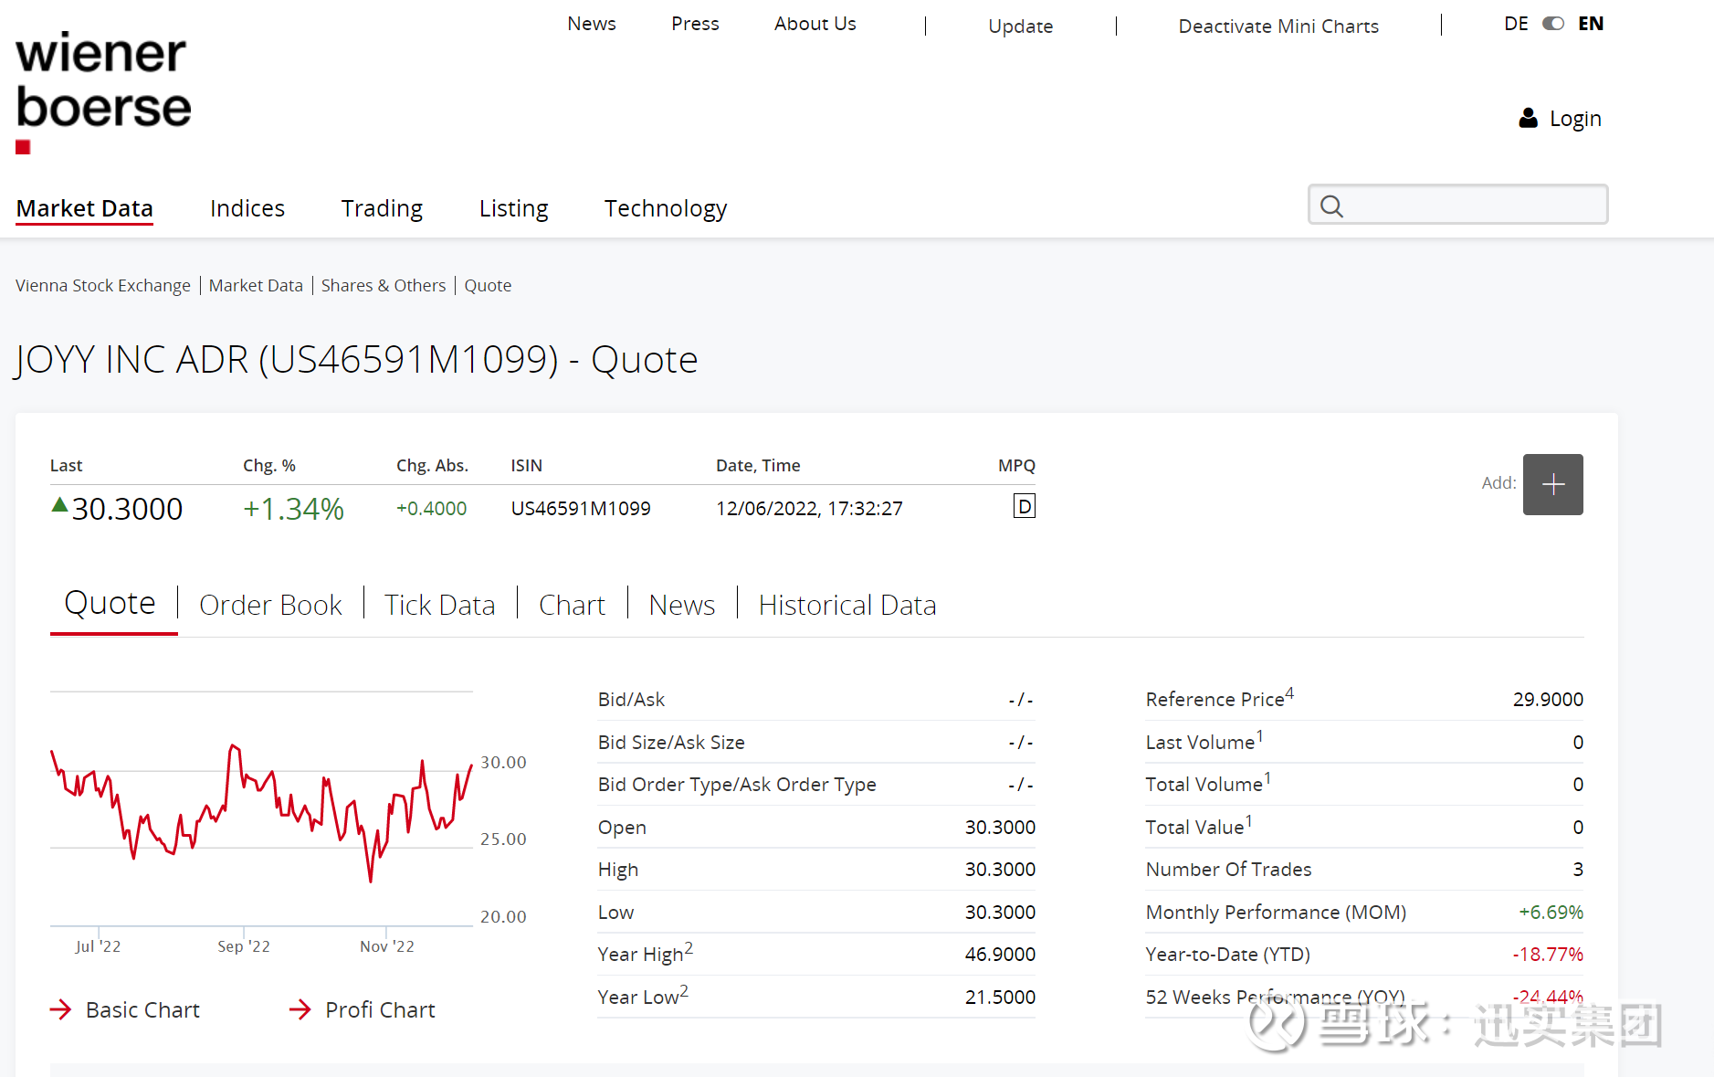Image resolution: width=1714 pixels, height=1077 pixels.
Task: Click the MPQ 'D' indicator box
Action: pos(1024,507)
